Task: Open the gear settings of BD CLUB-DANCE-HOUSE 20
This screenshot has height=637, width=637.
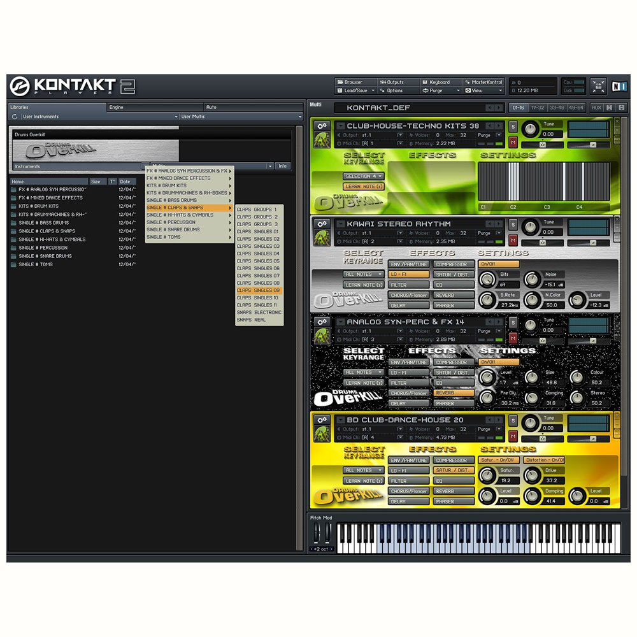Action: click(322, 420)
